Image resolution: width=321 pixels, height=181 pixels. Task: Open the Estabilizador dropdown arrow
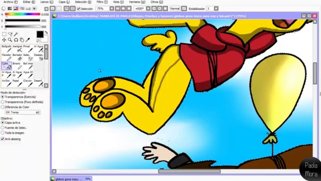[x=216, y=9]
